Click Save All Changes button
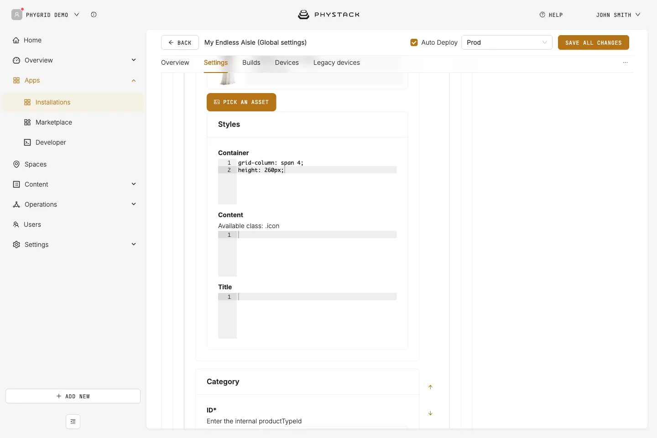This screenshot has width=657, height=438. [x=594, y=42]
